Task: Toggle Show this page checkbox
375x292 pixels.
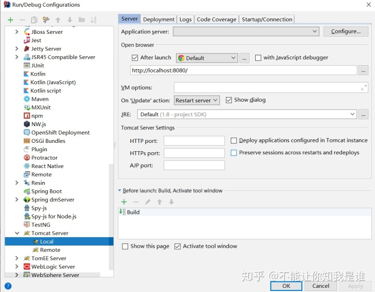Action: coord(125,246)
